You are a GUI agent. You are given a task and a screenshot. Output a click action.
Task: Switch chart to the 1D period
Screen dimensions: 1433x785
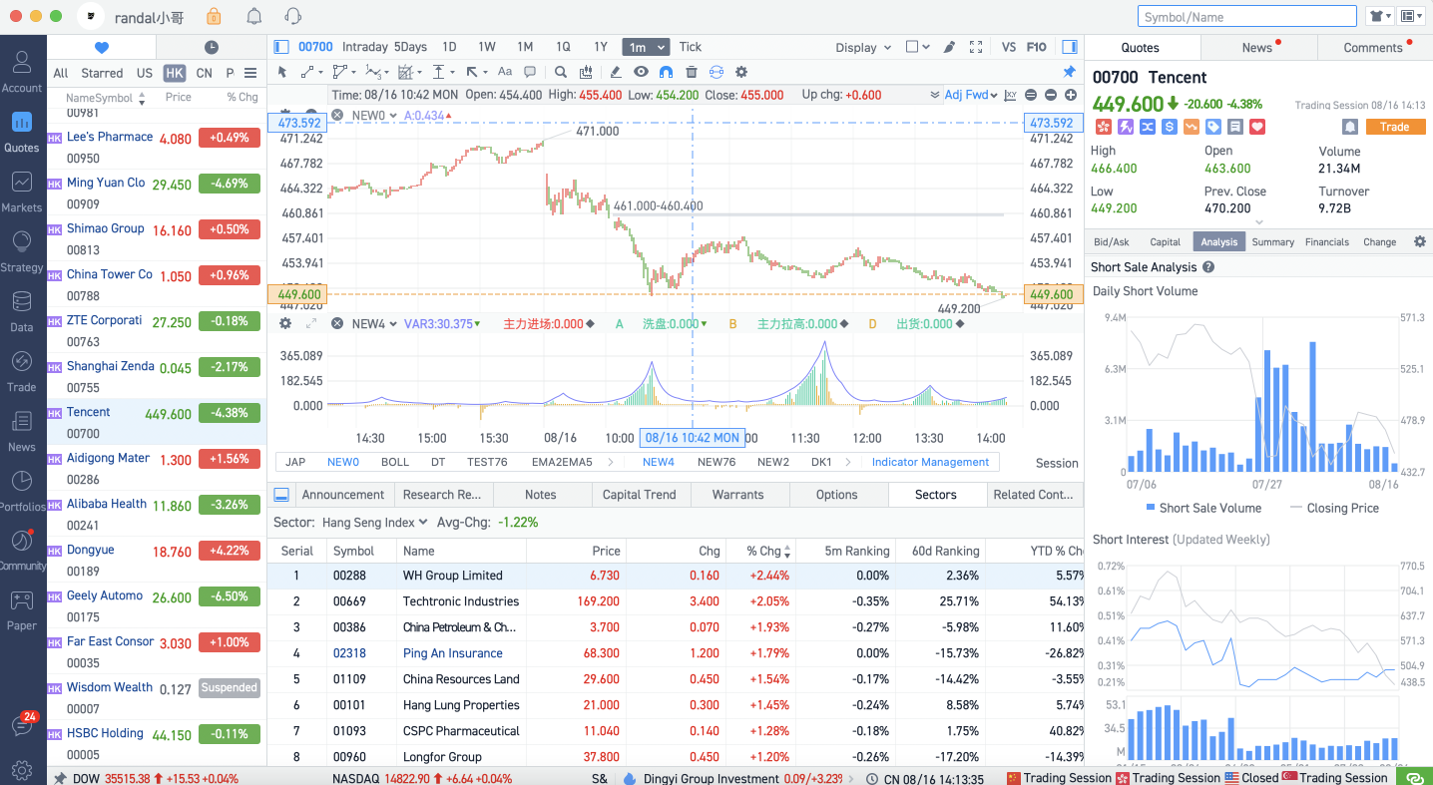pyautogui.click(x=449, y=47)
